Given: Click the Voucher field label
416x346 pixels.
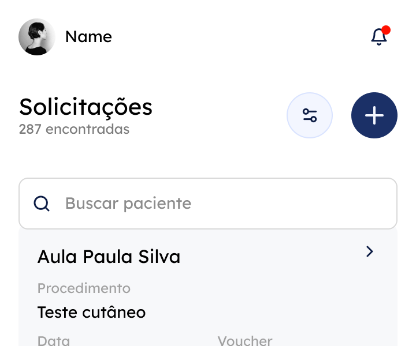Looking at the screenshot, I should pyautogui.click(x=245, y=340).
